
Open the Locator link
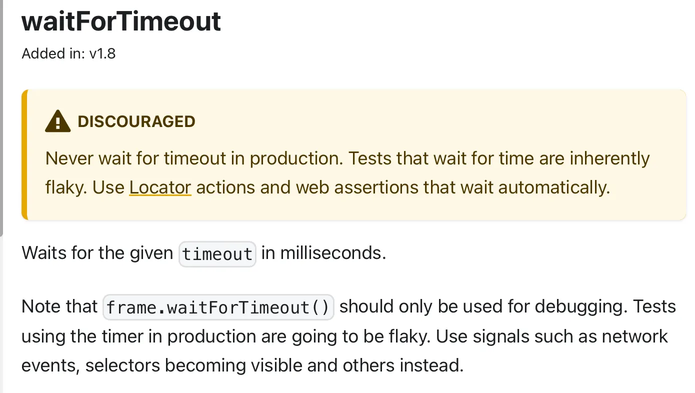(160, 187)
